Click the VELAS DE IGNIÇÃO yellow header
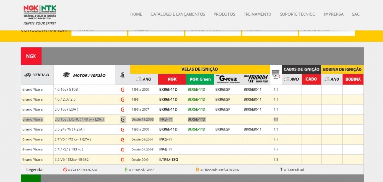Image resolution: width=383 pixels, height=182 pixels. pyautogui.click(x=200, y=69)
